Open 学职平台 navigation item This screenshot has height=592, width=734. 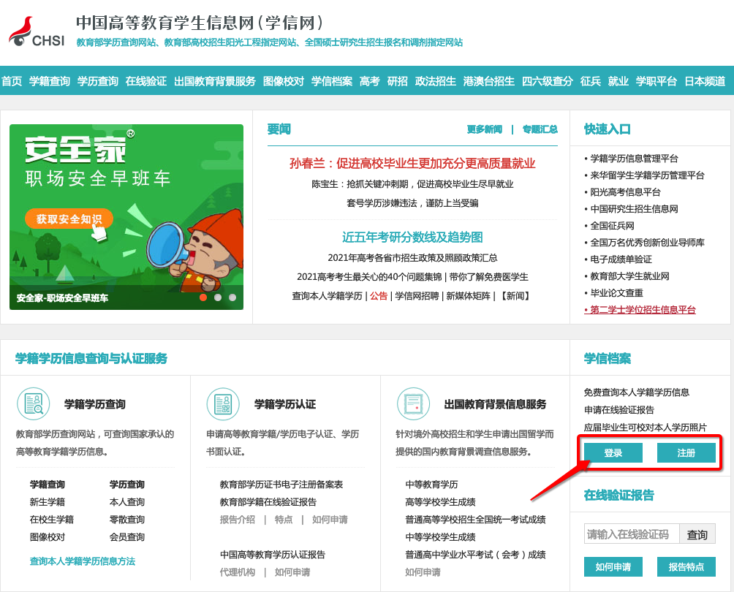pyautogui.click(x=657, y=81)
